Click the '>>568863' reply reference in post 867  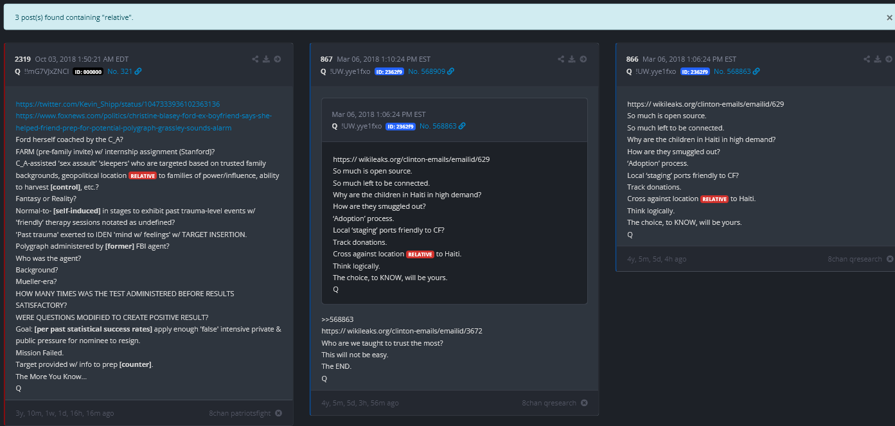pos(338,319)
